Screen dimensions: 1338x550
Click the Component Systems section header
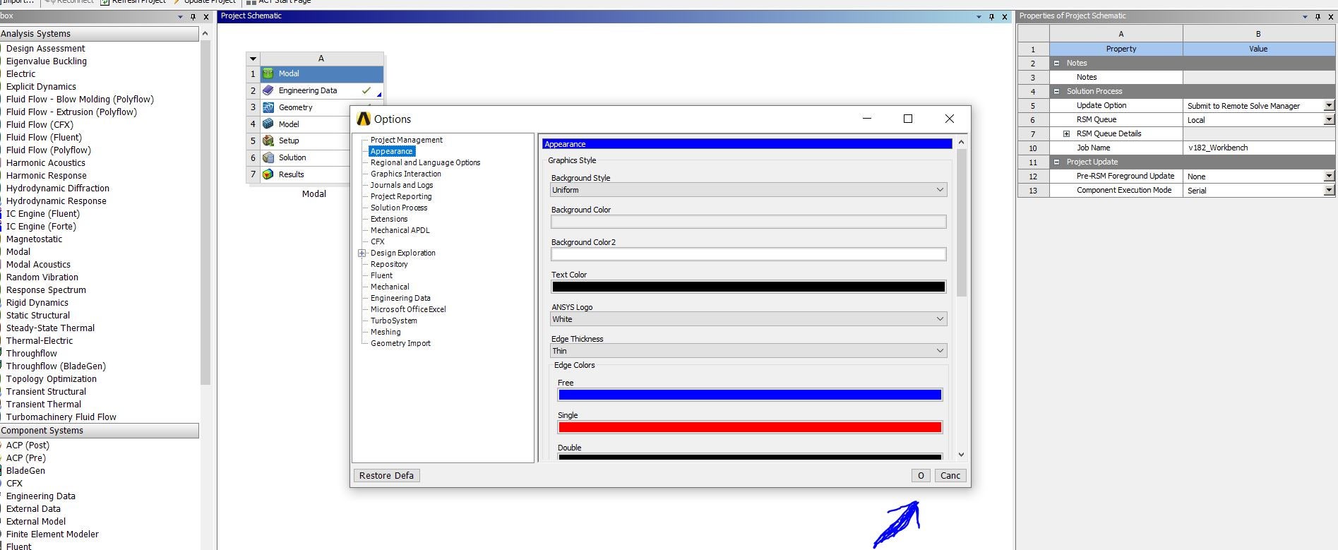(99, 430)
